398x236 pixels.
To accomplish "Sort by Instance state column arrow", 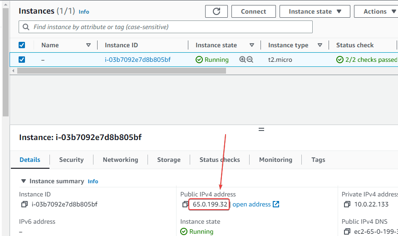I will [252, 45].
